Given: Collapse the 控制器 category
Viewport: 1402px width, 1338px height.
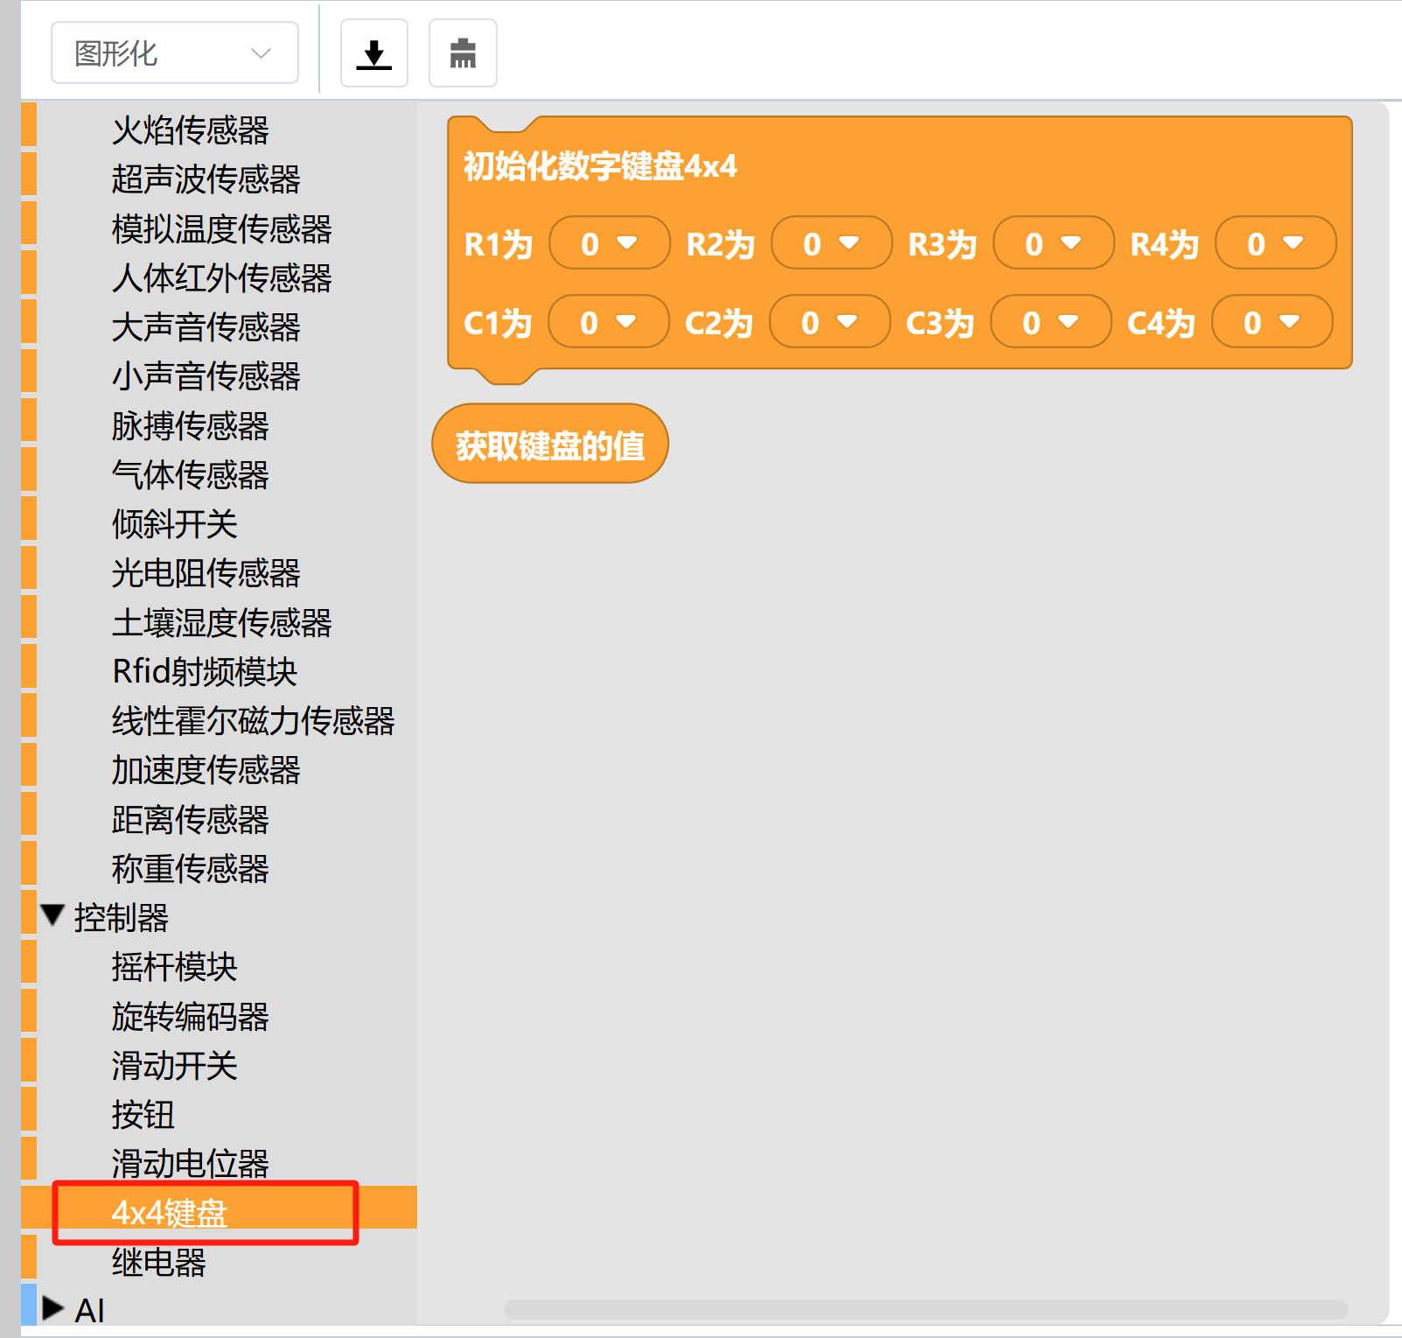Looking at the screenshot, I should tap(53, 916).
